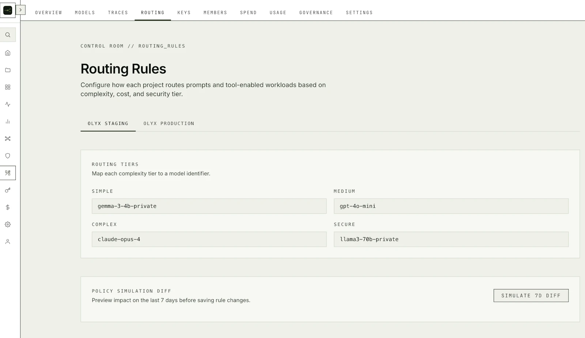Image resolution: width=585 pixels, height=338 pixels.
Task: Open the Governance tab
Action: (x=316, y=12)
